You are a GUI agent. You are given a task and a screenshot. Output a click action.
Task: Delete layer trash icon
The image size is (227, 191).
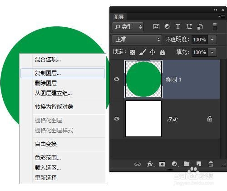click(211, 164)
